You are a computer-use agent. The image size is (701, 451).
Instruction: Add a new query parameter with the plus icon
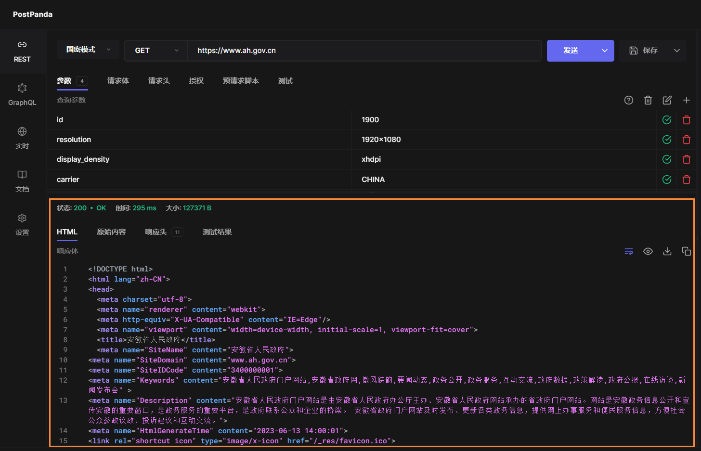click(687, 100)
